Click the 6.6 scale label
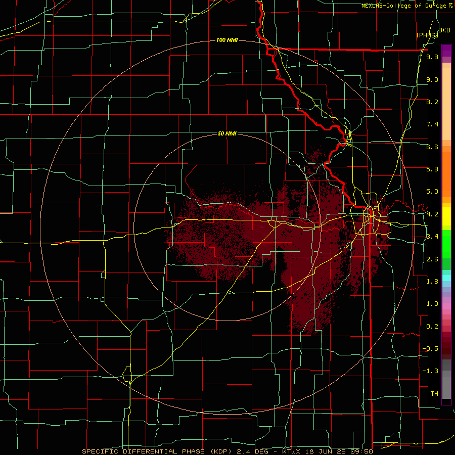The height and width of the screenshot is (455, 455). pos(432,147)
